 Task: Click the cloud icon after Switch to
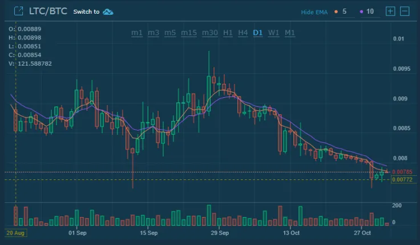pyautogui.click(x=108, y=12)
